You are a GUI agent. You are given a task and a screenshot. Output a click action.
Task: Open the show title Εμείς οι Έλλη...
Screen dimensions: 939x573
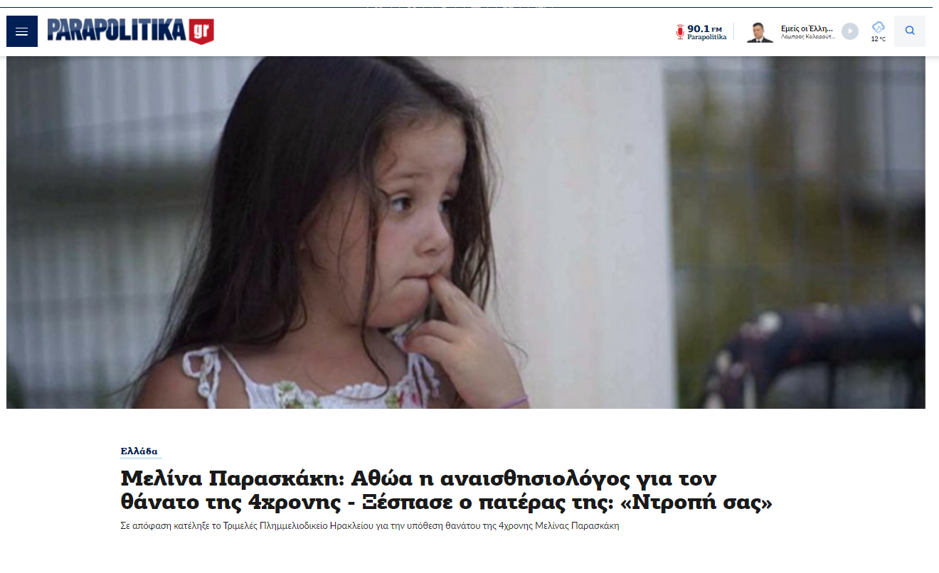(x=807, y=28)
